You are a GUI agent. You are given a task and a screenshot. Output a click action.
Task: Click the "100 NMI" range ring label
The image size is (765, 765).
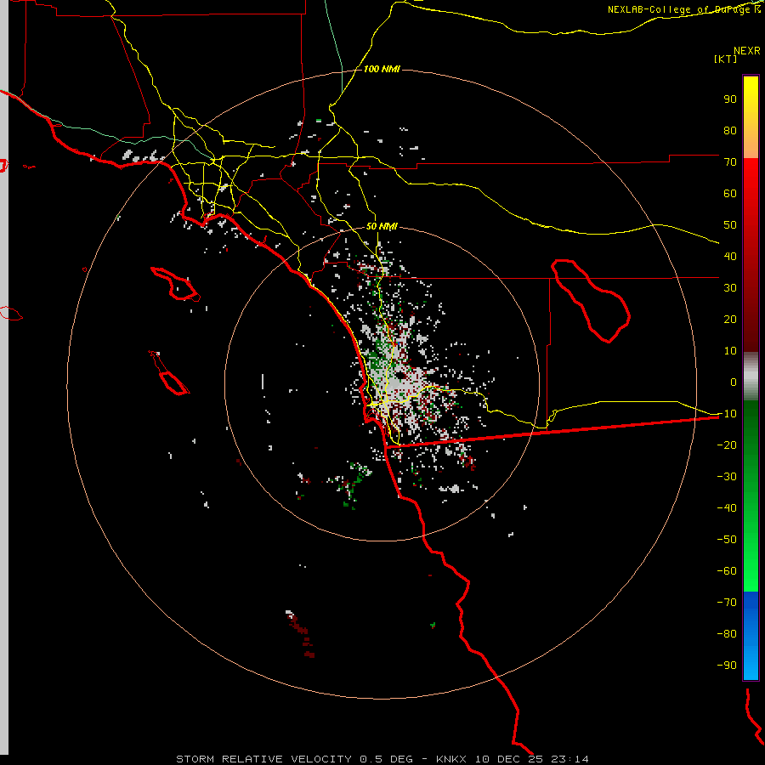[x=382, y=69]
